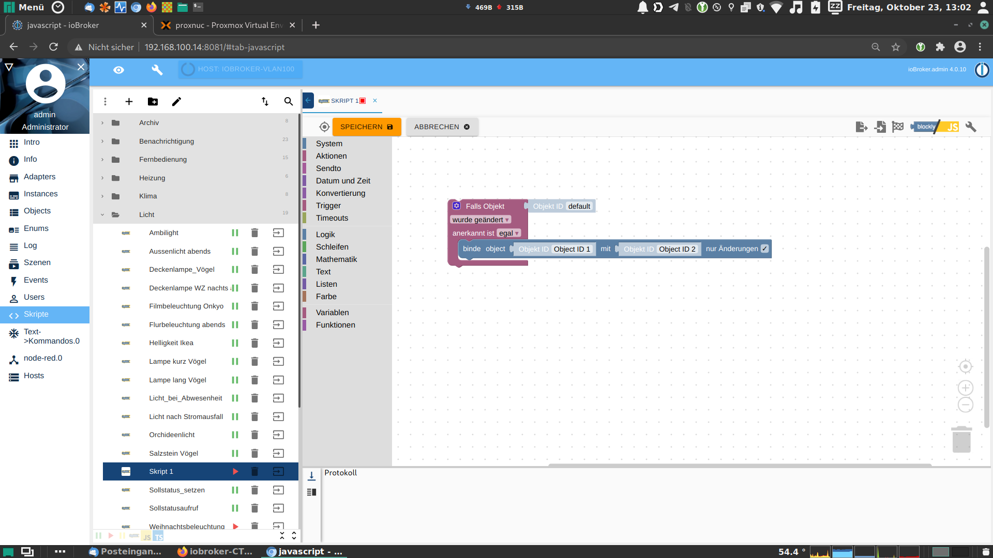Screen dimensions: 993x558
Task: Zoom in the Blockly workspace
Action: (x=965, y=388)
